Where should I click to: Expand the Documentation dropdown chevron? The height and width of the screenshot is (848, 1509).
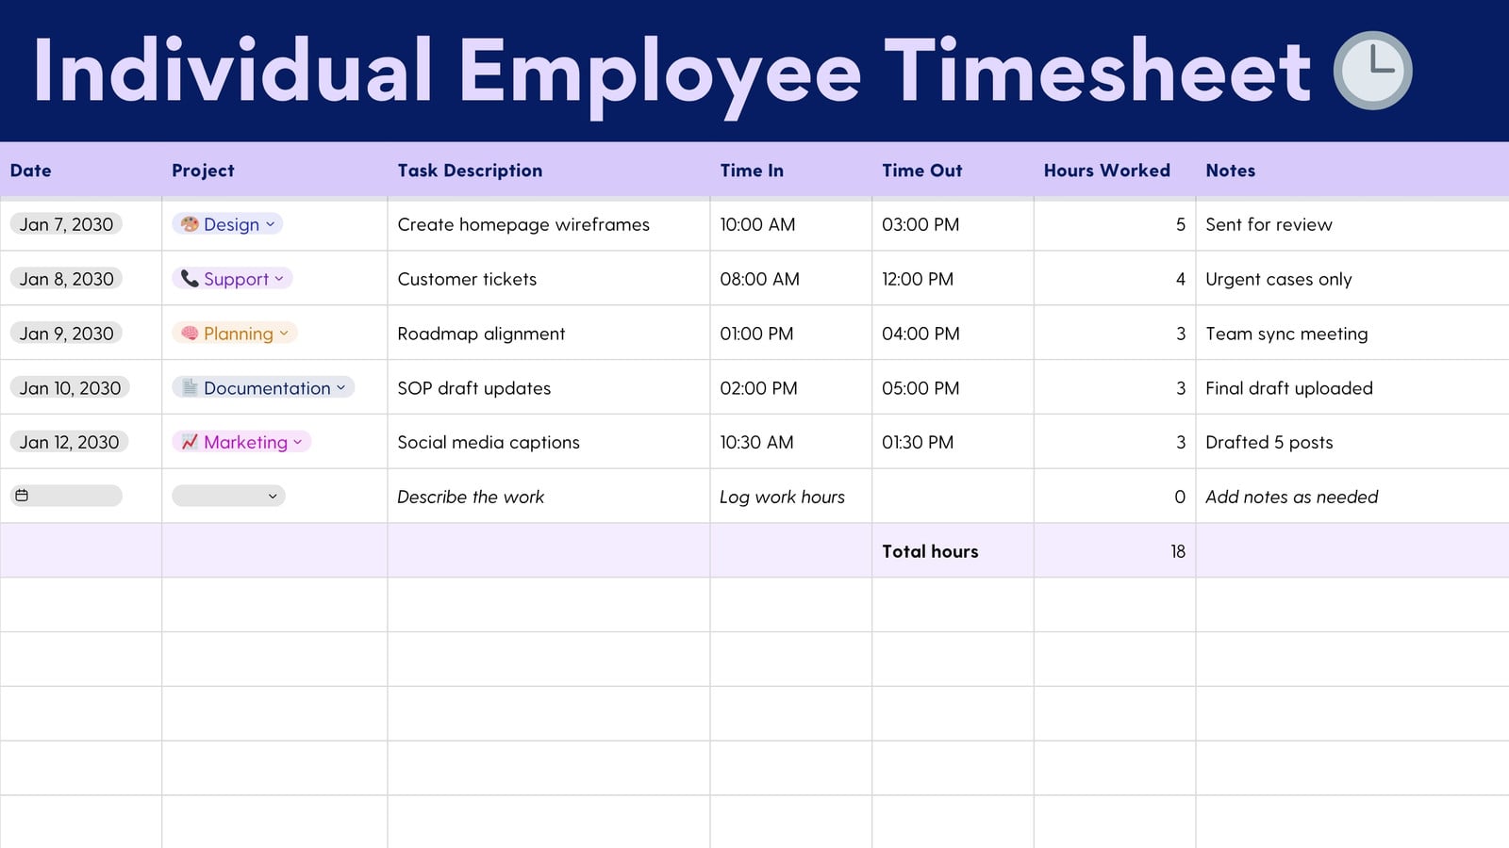341,387
